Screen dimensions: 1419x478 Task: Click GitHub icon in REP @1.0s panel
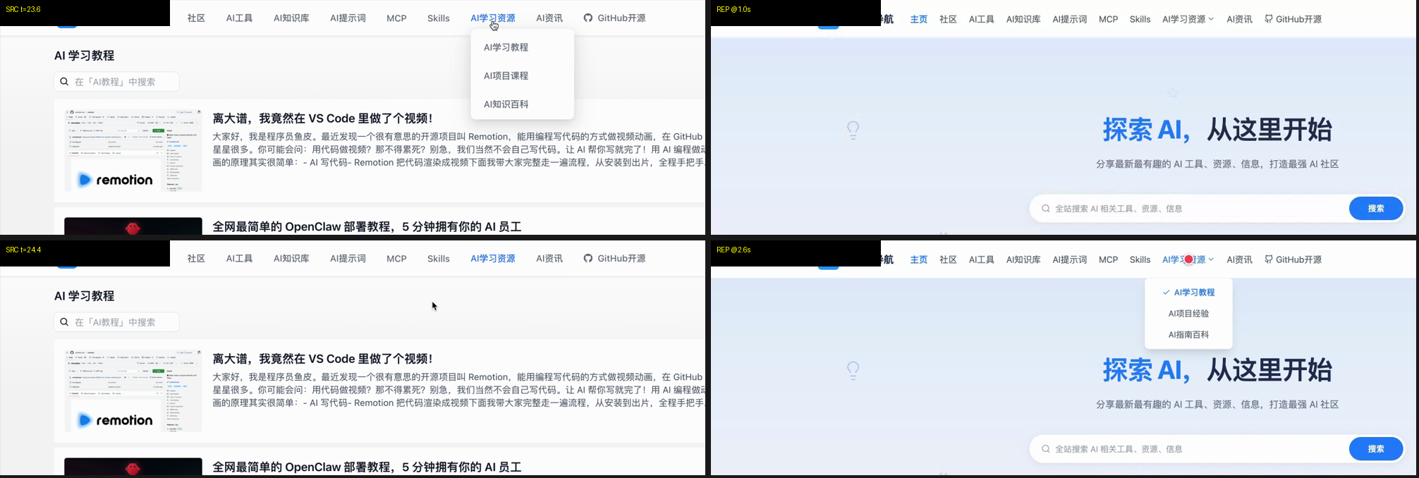[x=1269, y=20]
